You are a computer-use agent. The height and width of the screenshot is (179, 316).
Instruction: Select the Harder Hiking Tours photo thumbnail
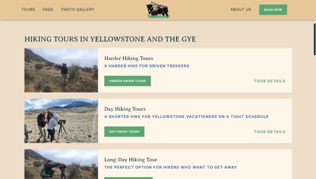[x=61, y=70]
